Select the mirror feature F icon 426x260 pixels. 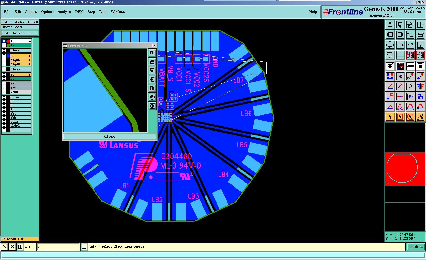[x=420, y=87]
